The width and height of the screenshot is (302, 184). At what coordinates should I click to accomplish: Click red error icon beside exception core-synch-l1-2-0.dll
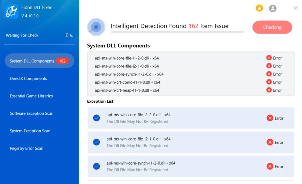coord(270,166)
